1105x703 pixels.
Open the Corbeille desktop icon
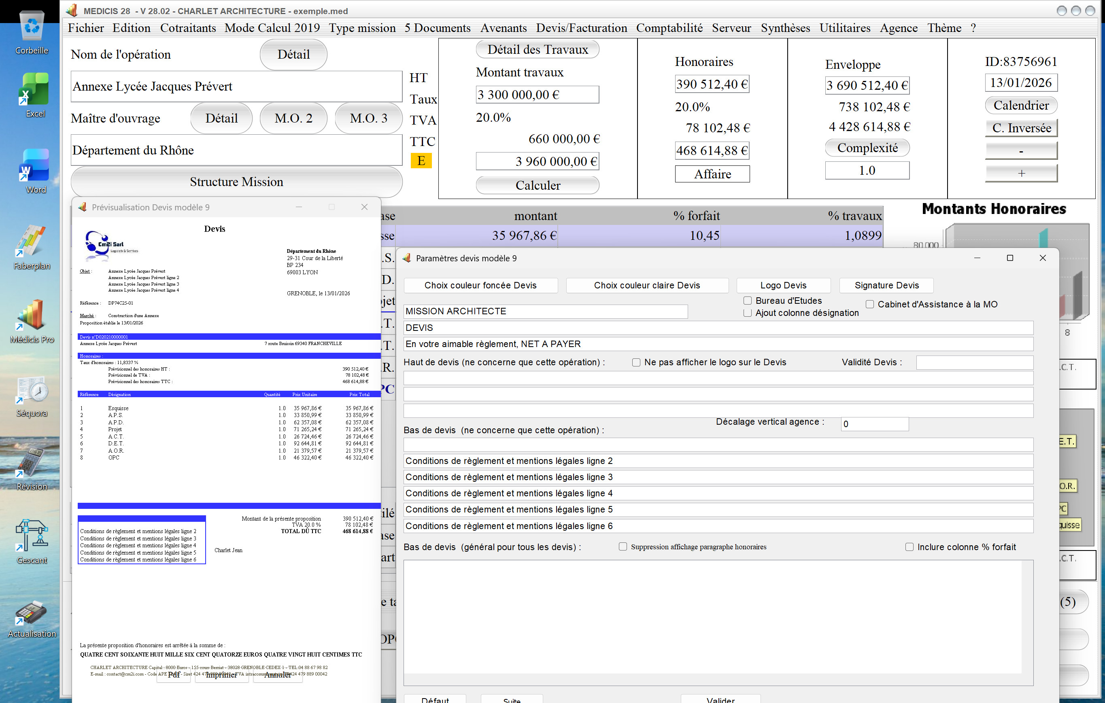[32, 32]
